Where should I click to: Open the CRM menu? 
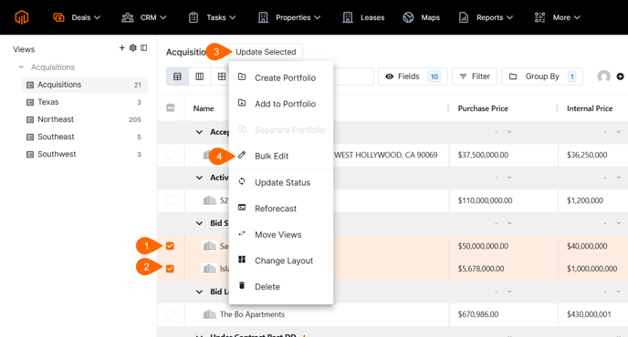tap(144, 17)
